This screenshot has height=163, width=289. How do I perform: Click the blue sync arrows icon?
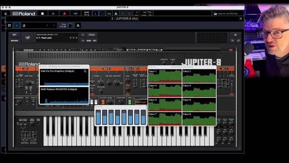pyautogui.click(x=75, y=14)
